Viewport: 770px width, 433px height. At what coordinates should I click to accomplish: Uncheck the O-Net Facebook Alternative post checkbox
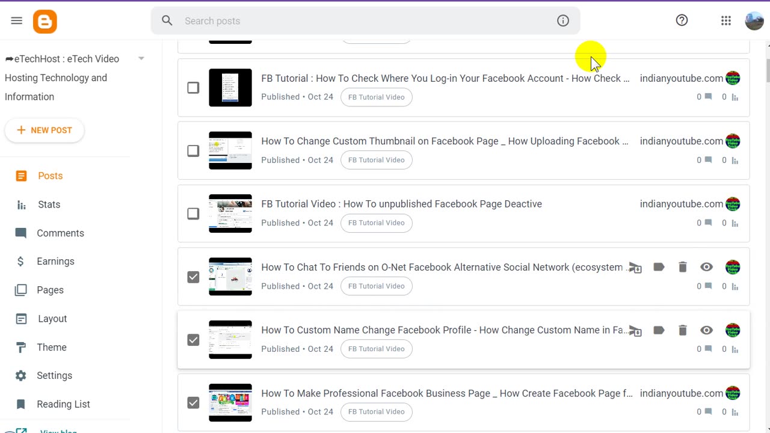193,277
